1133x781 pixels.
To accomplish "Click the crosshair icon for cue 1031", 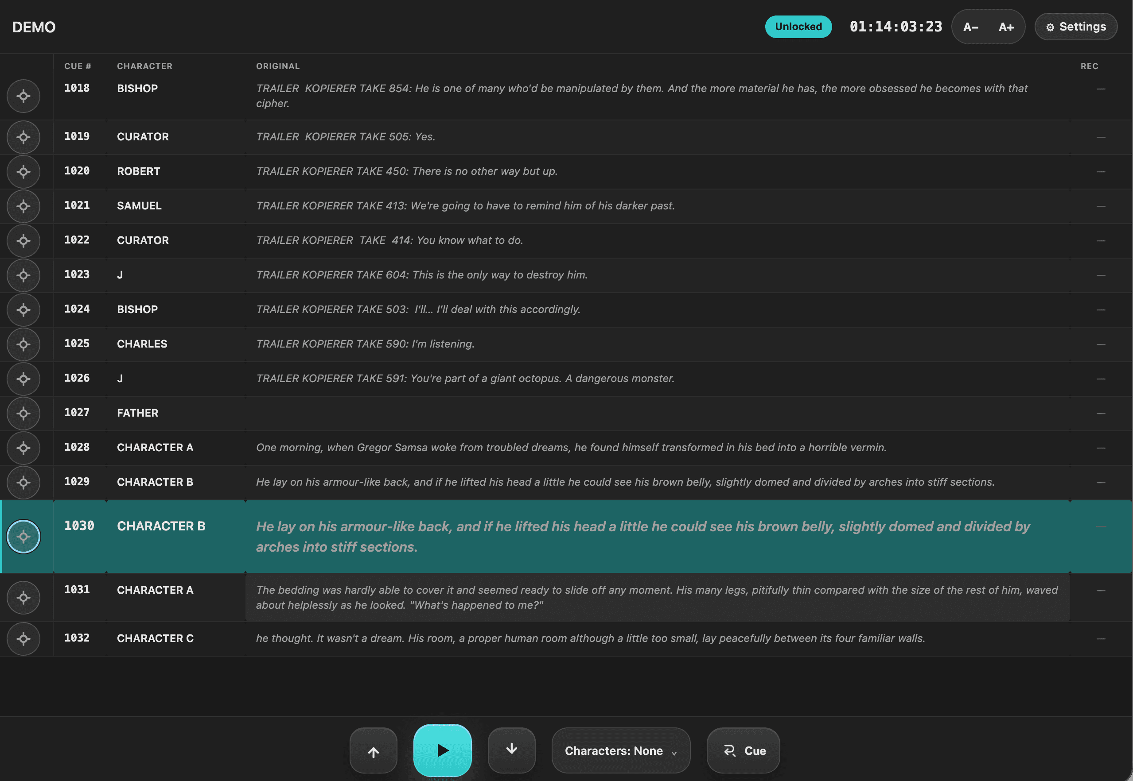I will (23, 598).
